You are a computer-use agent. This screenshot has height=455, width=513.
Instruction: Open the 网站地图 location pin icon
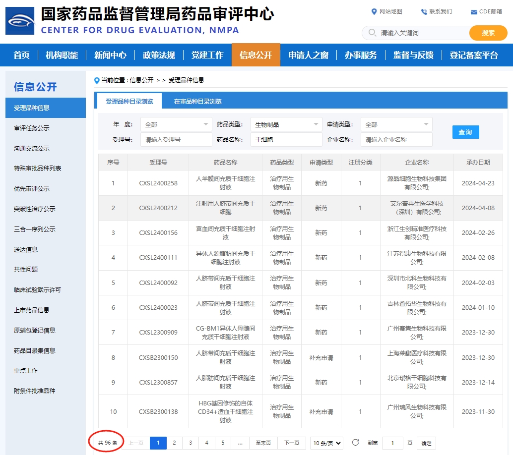[x=374, y=12]
